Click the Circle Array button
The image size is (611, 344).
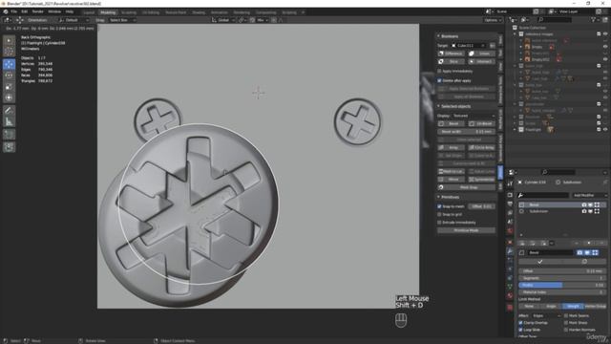pos(481,147)
